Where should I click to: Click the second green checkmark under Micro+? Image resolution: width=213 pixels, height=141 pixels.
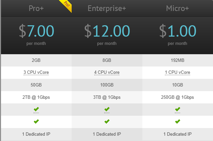tap(177, 122)
